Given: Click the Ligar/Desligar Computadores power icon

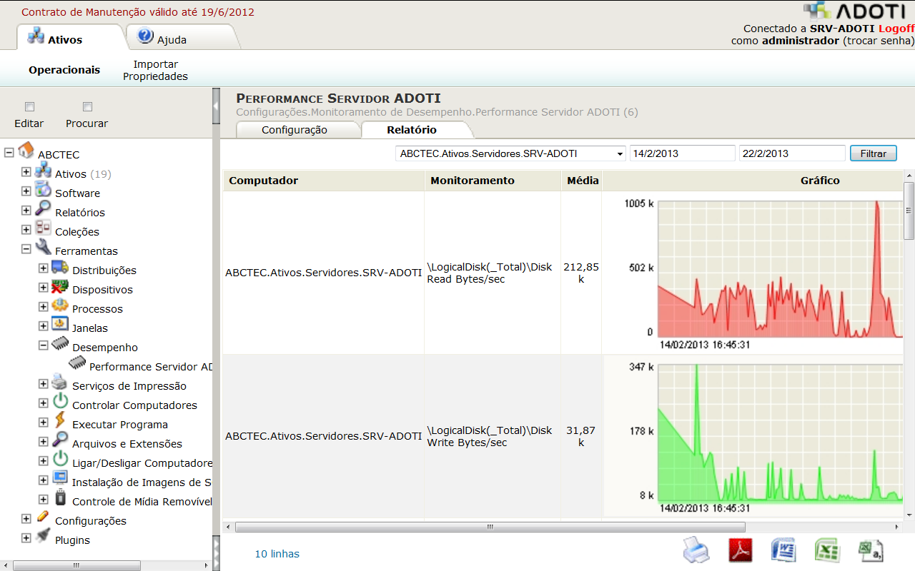Looking at the screenshot, I should [x=61, y=459].
